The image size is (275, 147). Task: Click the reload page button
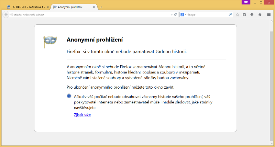[x=175, y=15]
